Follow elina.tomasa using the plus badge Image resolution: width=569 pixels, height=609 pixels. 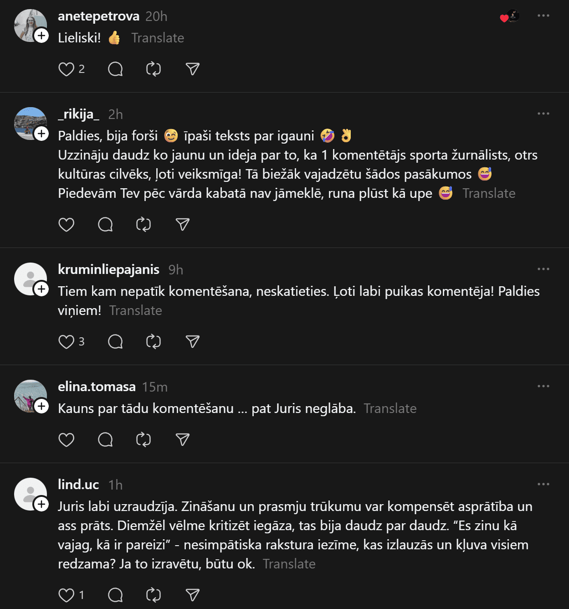tap(41, 406)
